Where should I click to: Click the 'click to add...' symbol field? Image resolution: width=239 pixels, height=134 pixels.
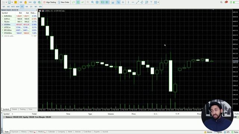(9, 36)
